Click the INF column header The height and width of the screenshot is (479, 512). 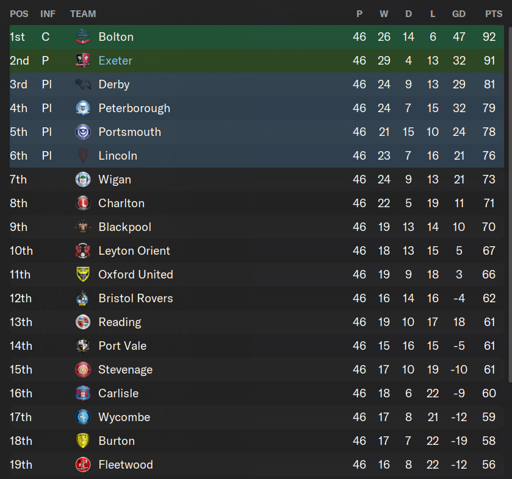pyautogui.click(x=48, y=13)
